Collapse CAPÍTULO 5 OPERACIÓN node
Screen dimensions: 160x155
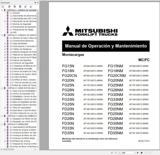point(2,124)
